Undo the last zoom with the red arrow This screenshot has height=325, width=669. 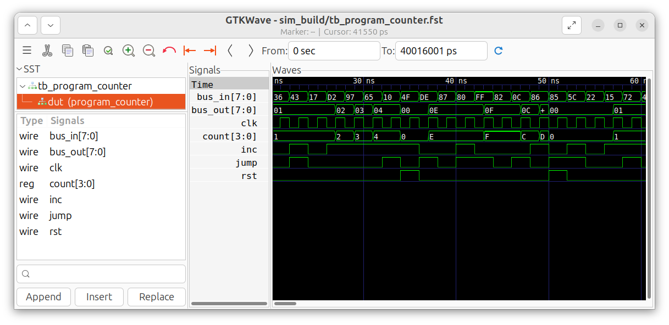tap(169, 51)
